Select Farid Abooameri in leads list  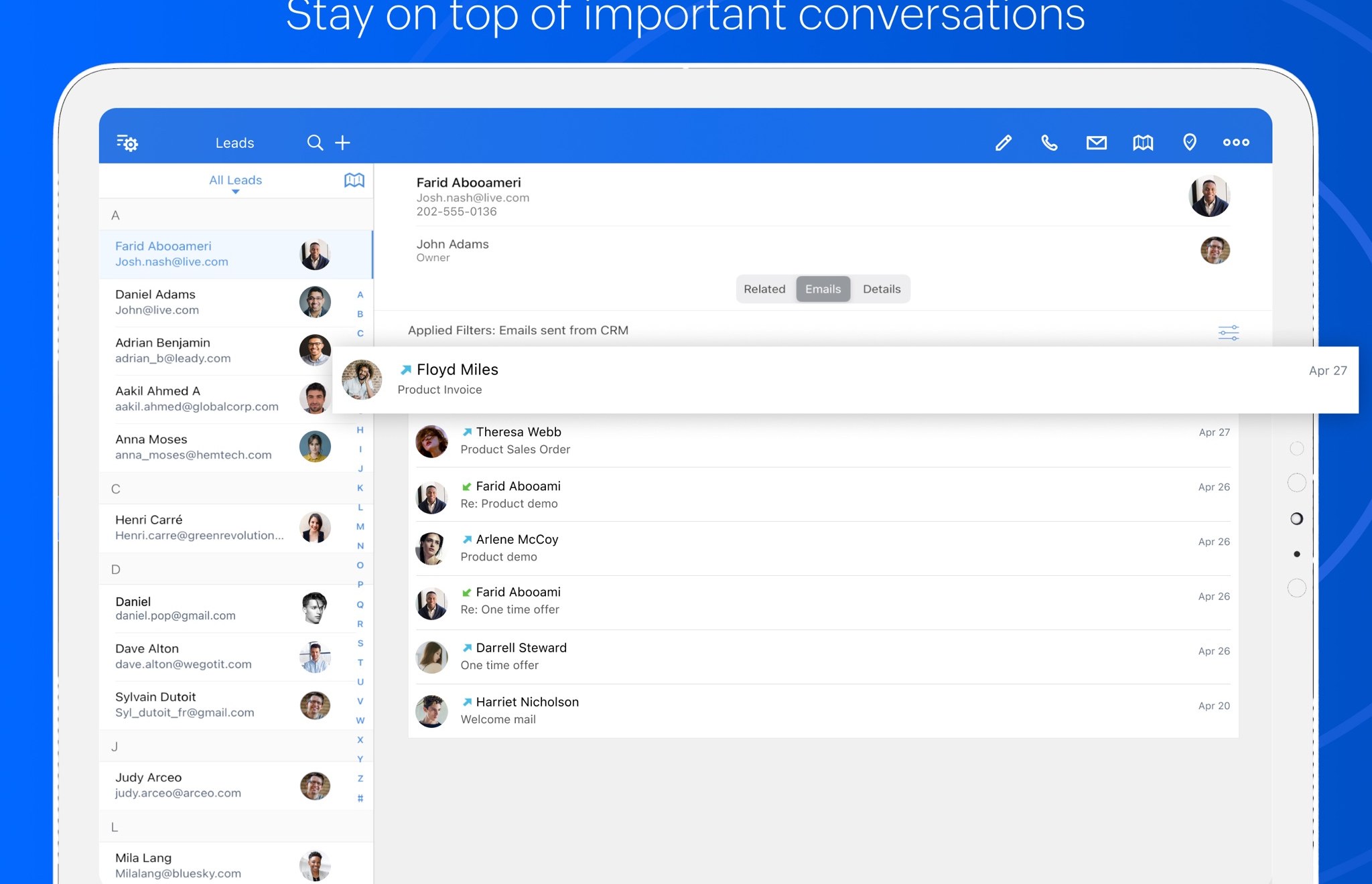tap(235, 254)
